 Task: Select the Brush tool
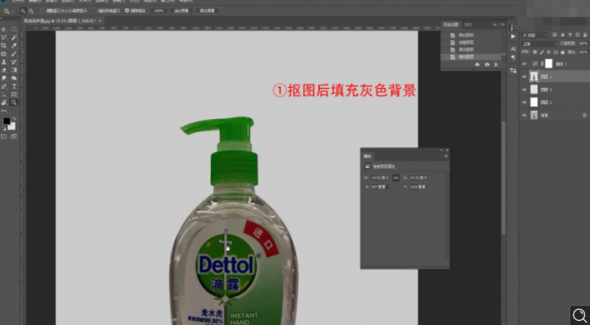pyautogui.click(x=14, y=54)
